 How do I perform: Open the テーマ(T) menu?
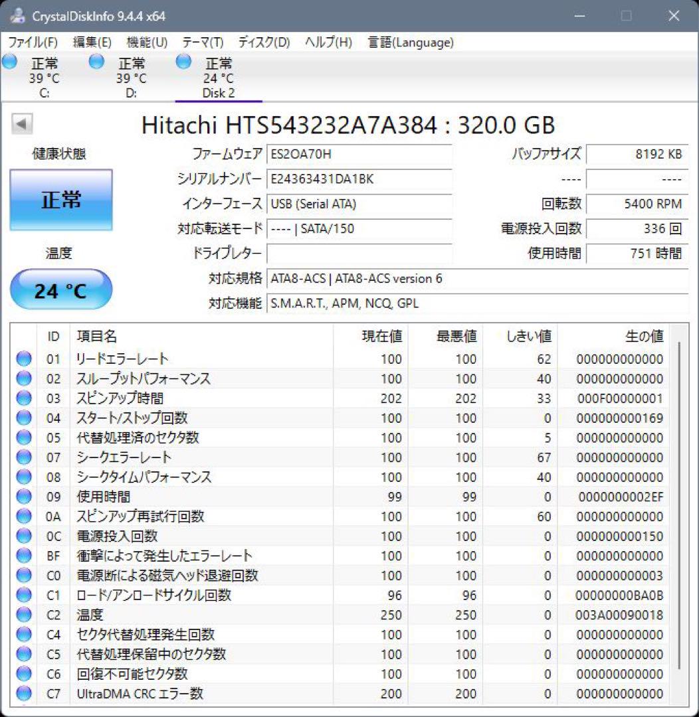[203, 42]
